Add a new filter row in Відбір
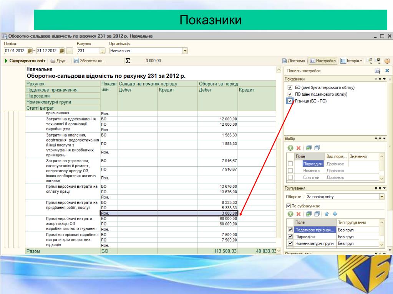 pyautogui.click(x=290, y=148)
